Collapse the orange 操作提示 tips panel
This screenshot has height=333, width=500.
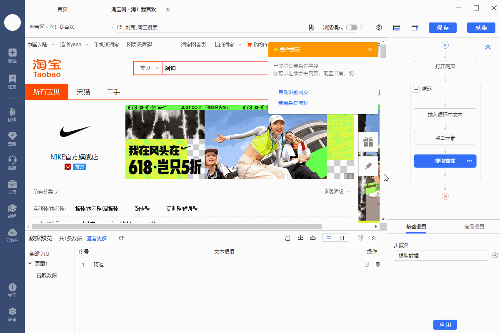tap(370, 50)
